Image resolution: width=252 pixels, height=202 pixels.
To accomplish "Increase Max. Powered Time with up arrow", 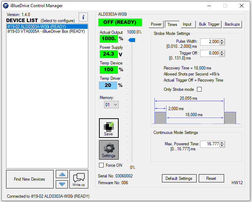I will coord(222,143).
